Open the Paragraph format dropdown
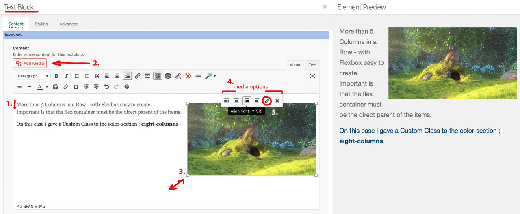 click(33, 76)
